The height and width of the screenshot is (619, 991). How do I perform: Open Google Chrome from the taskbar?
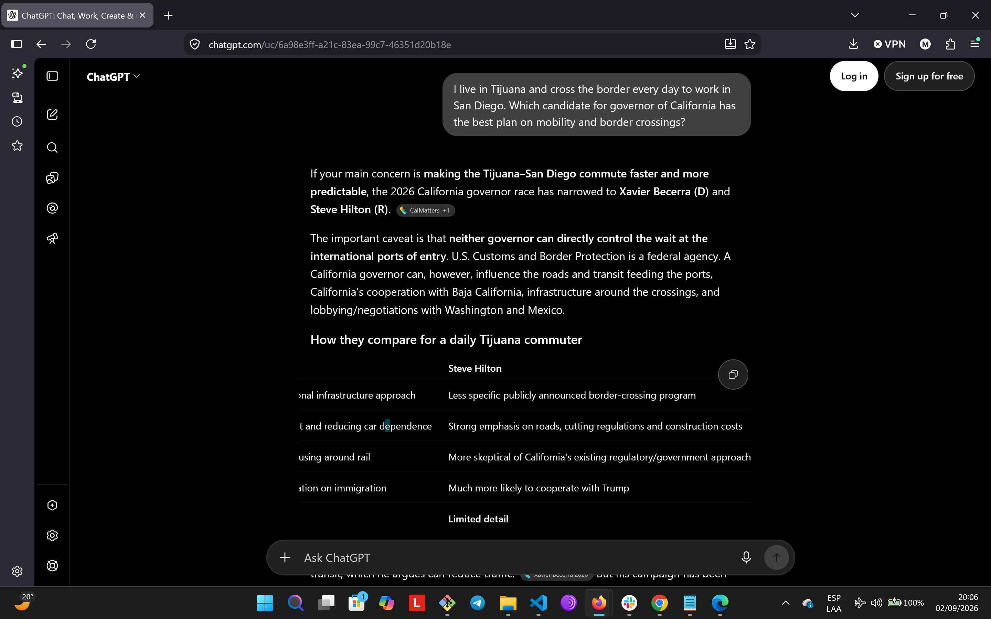[x=659, y=602]
